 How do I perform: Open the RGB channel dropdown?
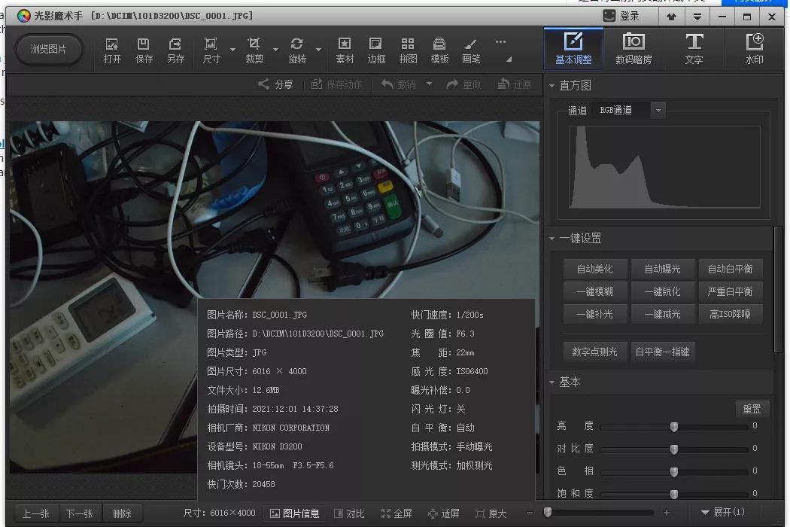click(x=658, y=111)
